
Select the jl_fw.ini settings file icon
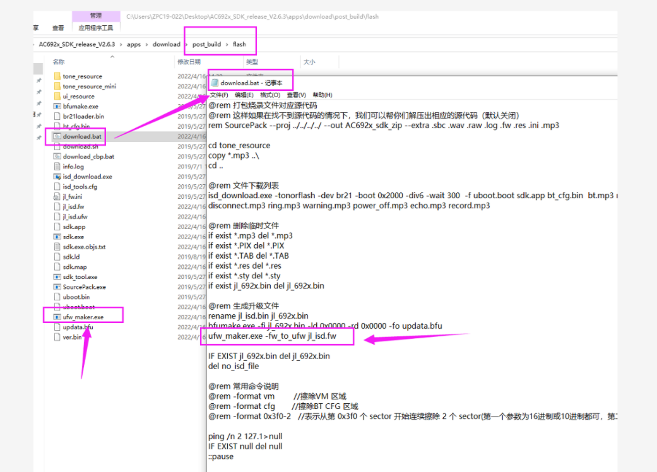[x=57, y=197]
